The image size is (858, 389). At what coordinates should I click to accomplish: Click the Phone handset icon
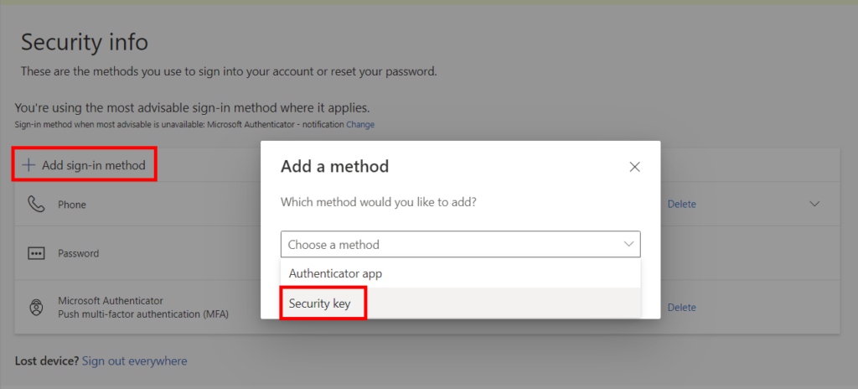[36, 205]
